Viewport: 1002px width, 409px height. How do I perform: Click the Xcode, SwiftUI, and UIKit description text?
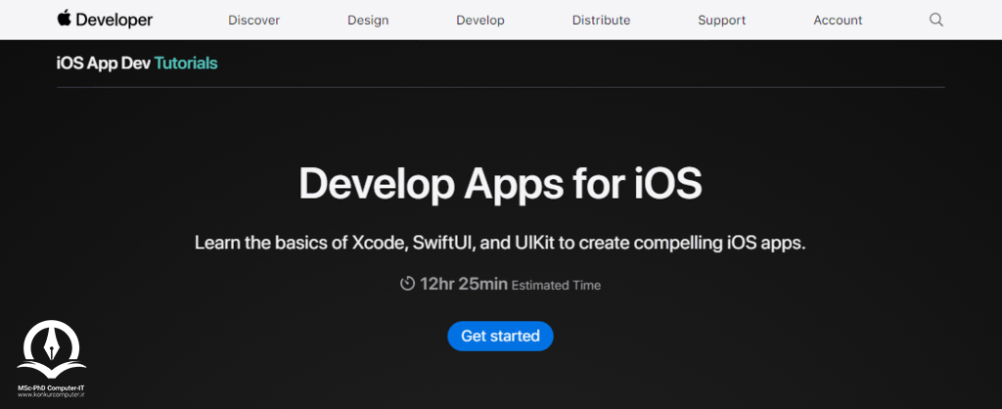click(x=500, y=244)
